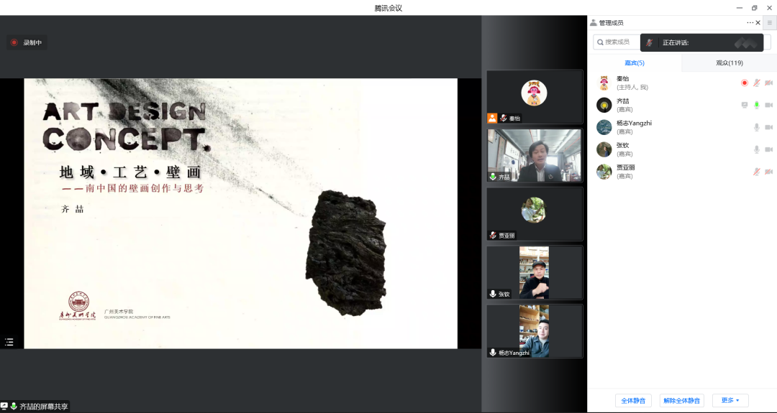Open the three-dot options in 管理成员 header
The height and width of the screenshot is (413, 777).
click(x=750, y=23)
